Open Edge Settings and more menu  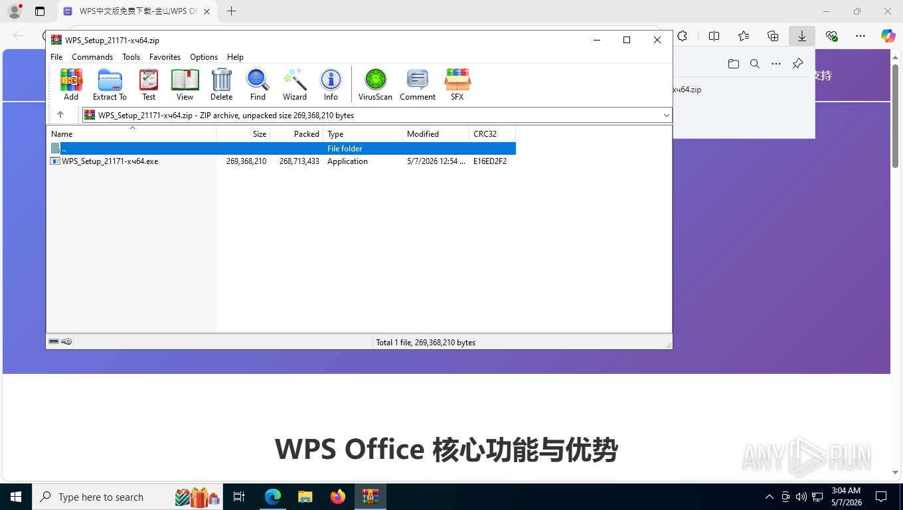point(861,36)
